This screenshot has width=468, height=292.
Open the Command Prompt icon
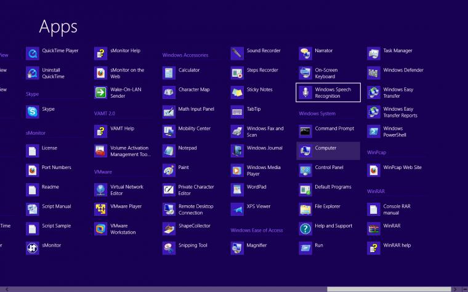pos(305,132)
